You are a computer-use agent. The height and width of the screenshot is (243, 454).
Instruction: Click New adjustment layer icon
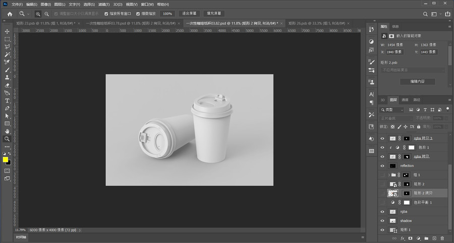(x=418, y=238)
